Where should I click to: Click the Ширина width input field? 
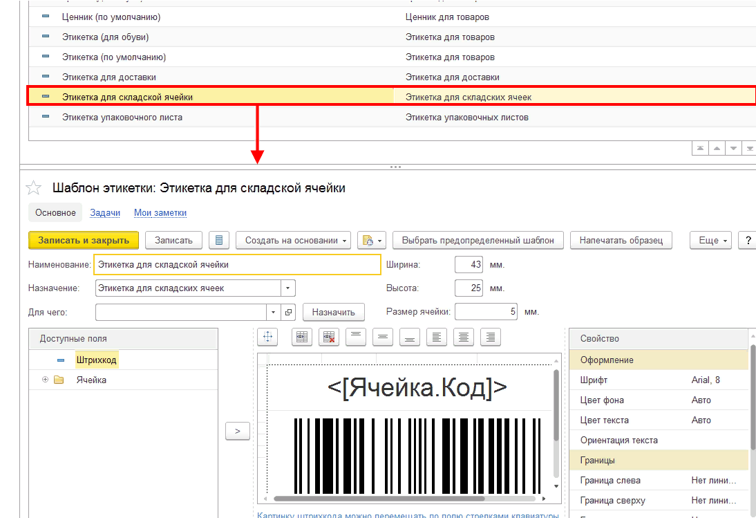click(x=468, y=265)
